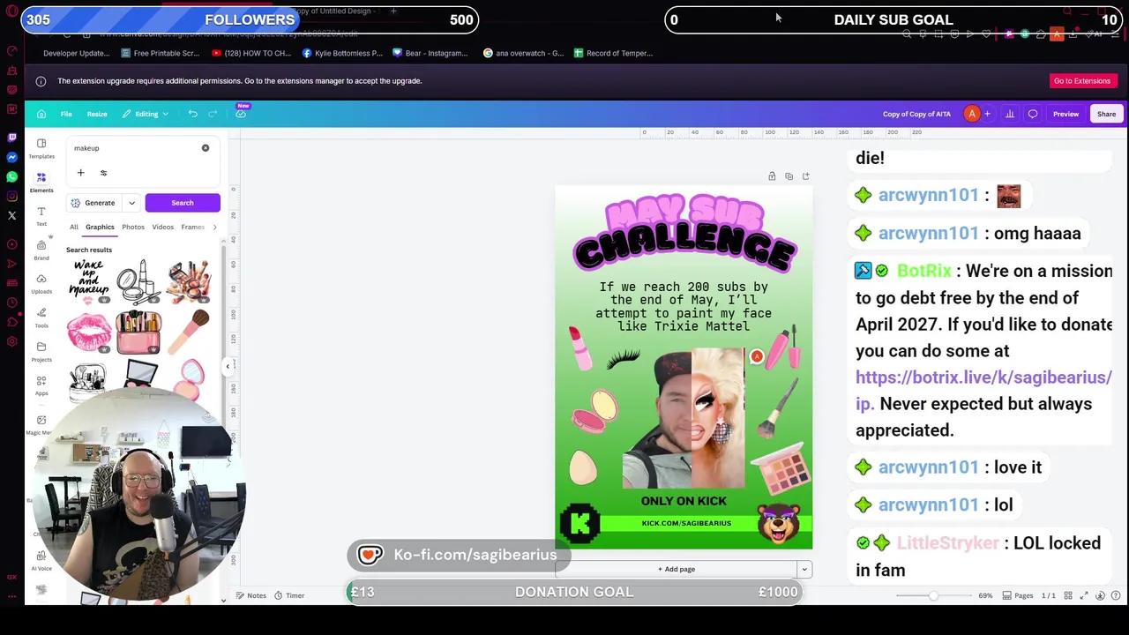
Task: Click the add page icon above design
Action: 805,176
